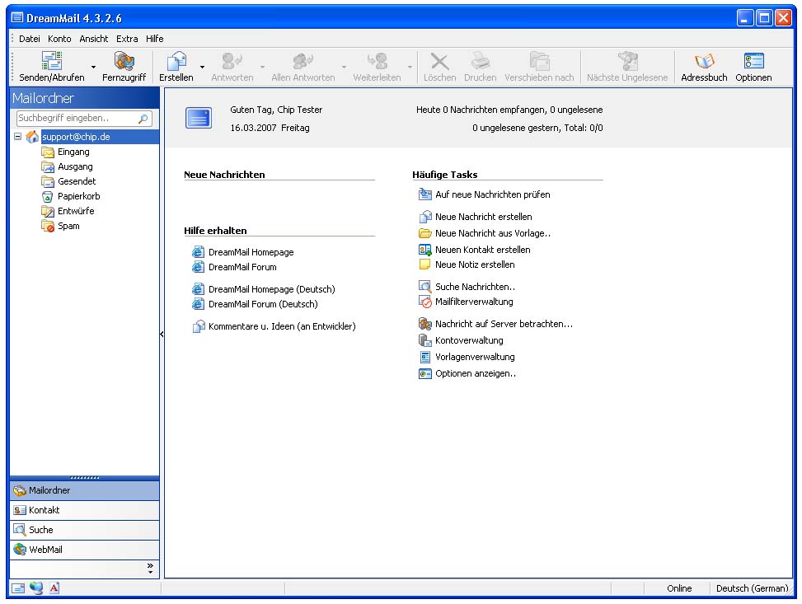Image resolution: width=802 pixels, height=604 pixels.
Task: Click the sidebar pane splitter grip
Action: (84, 478)
